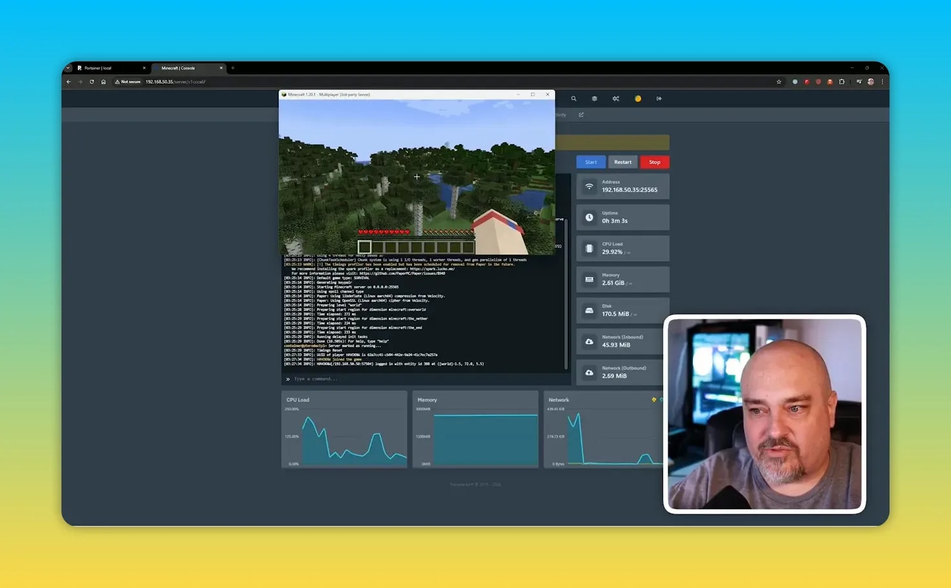The height and width of the screenshot is (588, 951).
Task: Click the CPU load value 29.92%
Action: coord(612,252)
